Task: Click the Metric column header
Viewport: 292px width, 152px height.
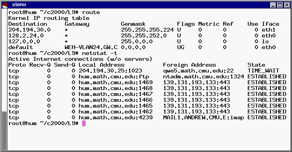Action: coord(209,24)
